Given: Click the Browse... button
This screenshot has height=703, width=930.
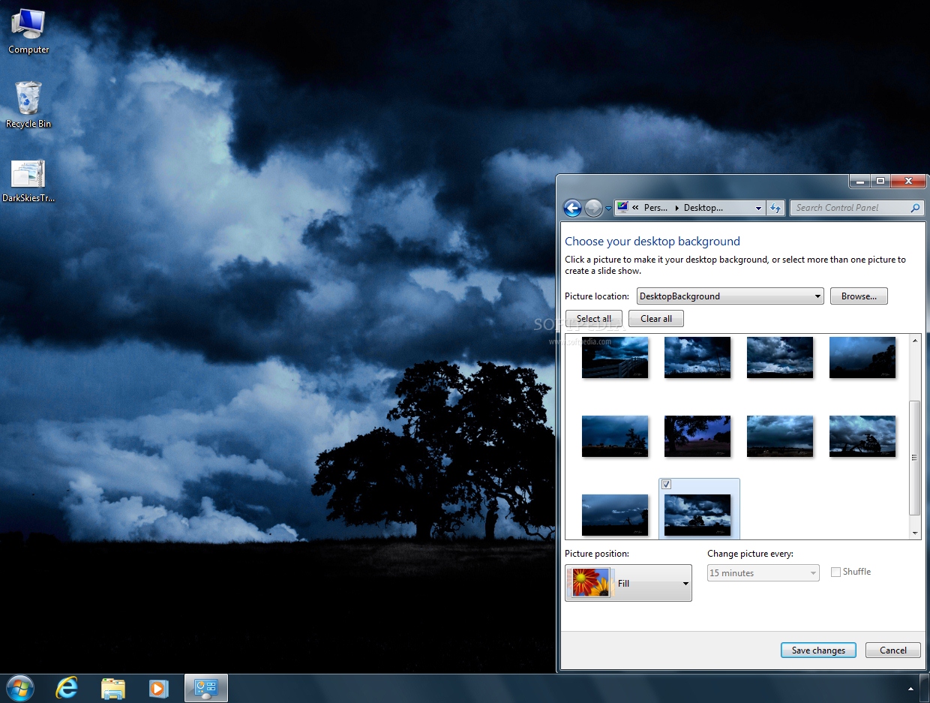Looking at the screenshot, I should (x=859, y=296).
